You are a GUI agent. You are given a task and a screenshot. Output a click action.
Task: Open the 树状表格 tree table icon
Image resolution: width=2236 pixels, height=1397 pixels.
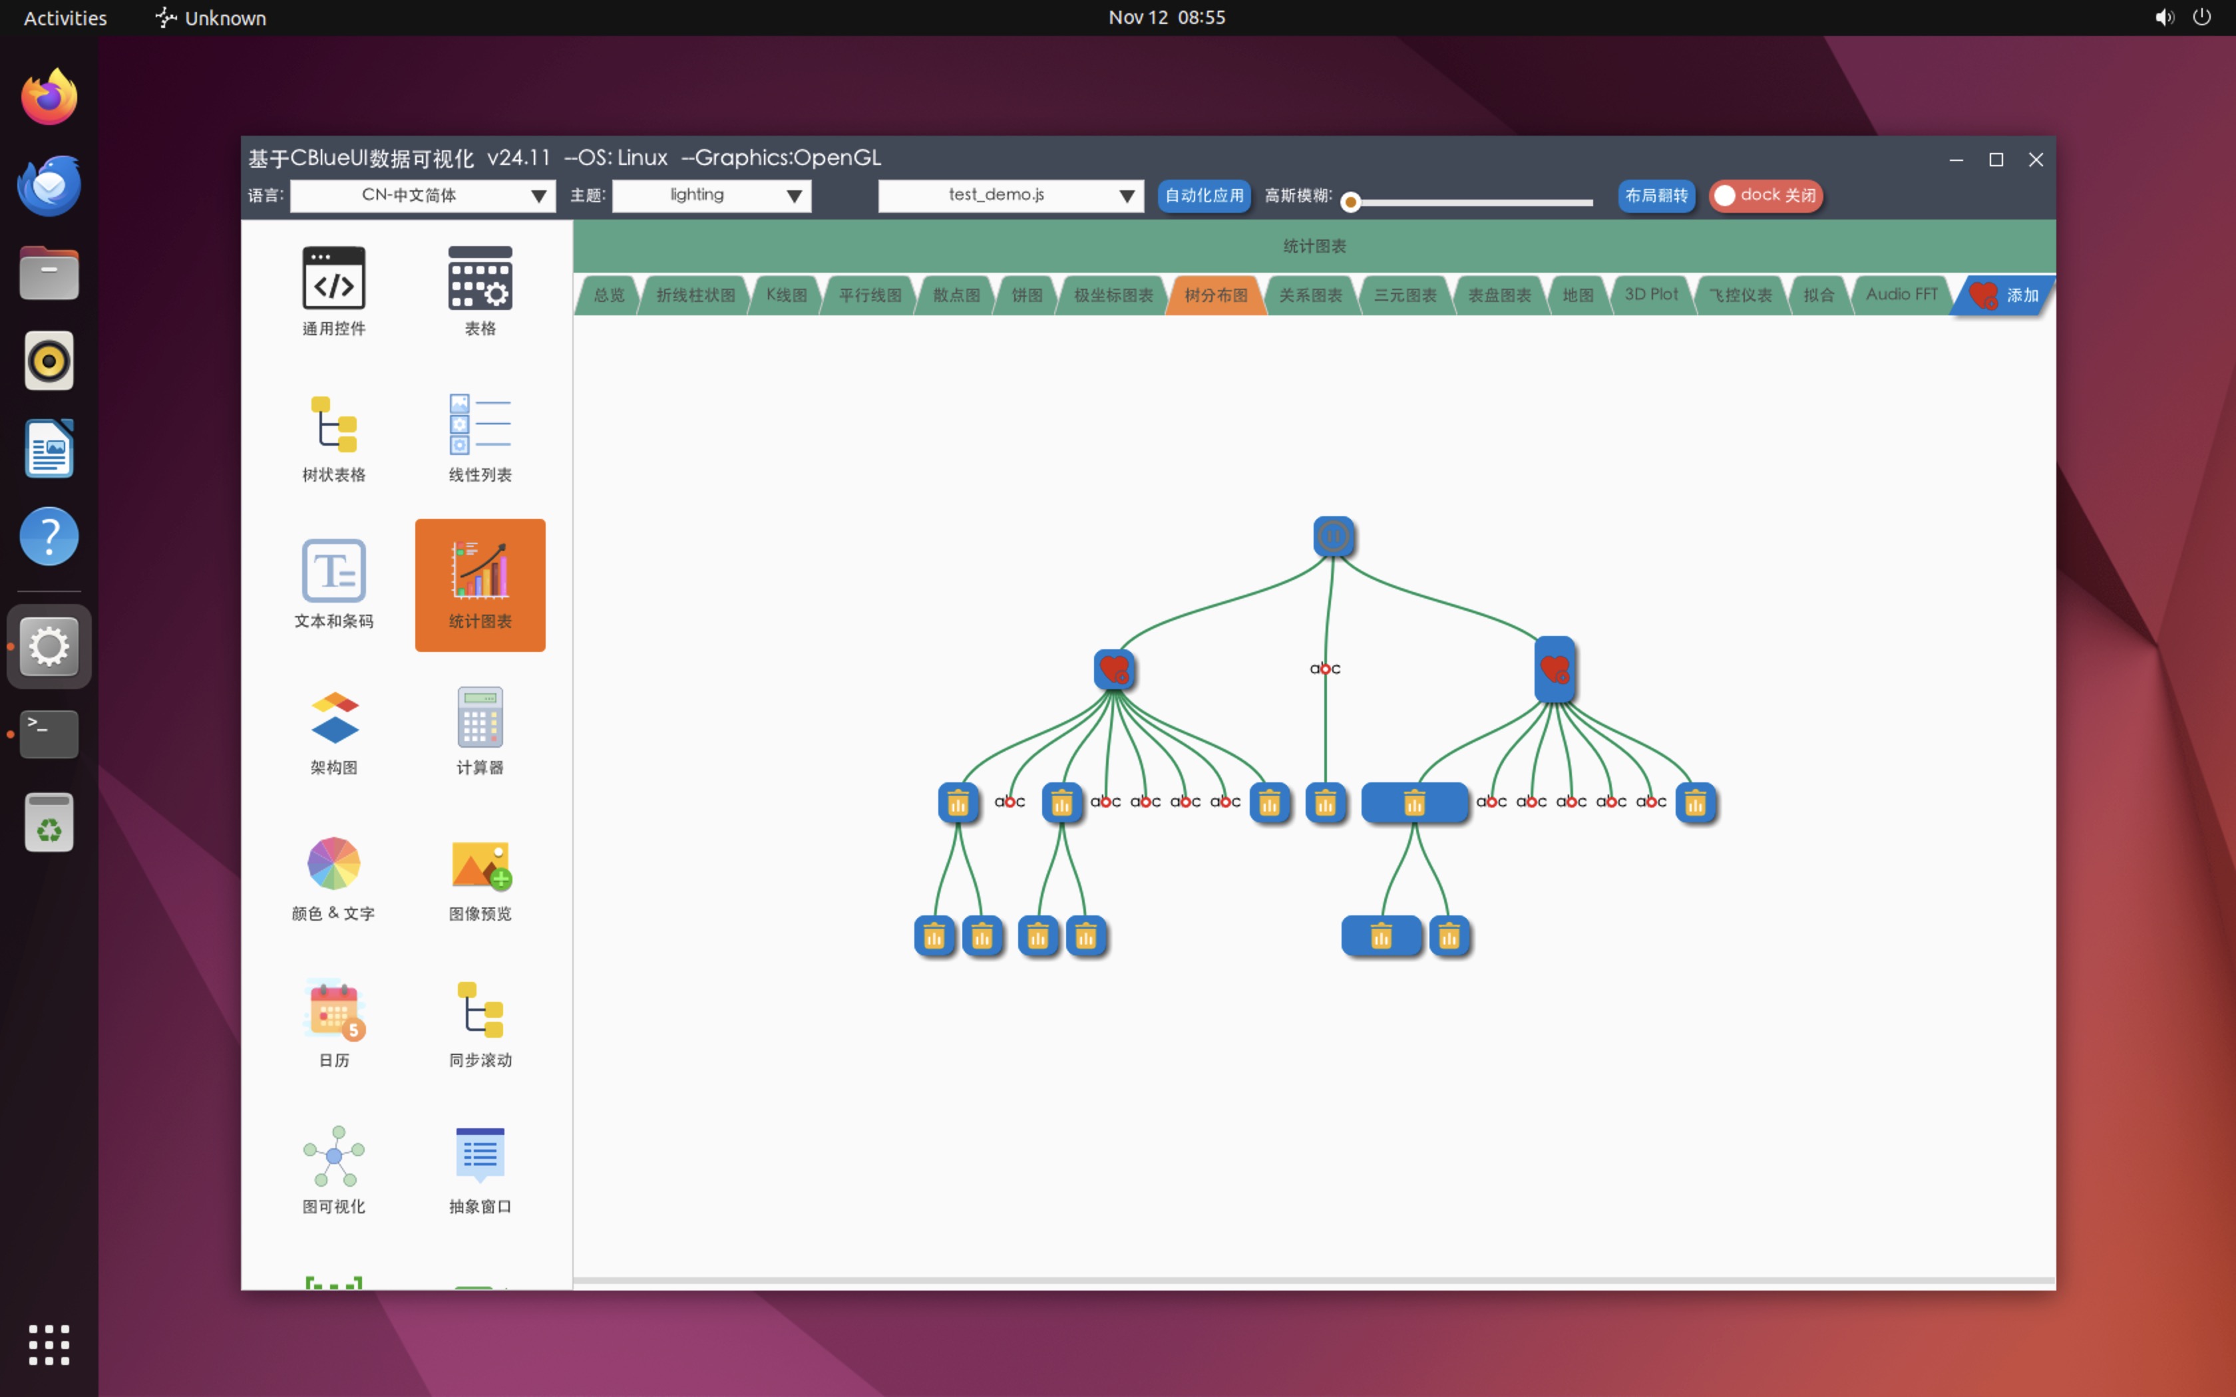tap(333, 425)
